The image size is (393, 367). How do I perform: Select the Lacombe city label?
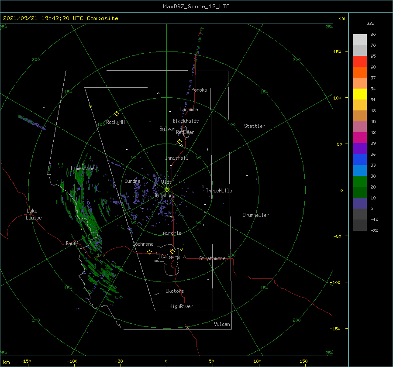[x=189, y=110]
